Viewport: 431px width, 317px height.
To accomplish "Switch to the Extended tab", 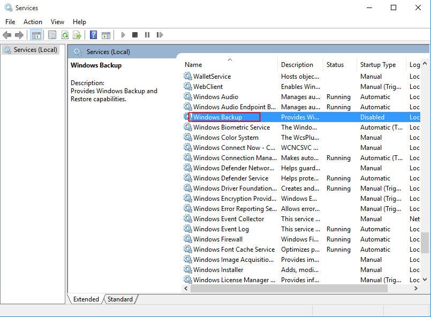I will (x=86, y=299).
